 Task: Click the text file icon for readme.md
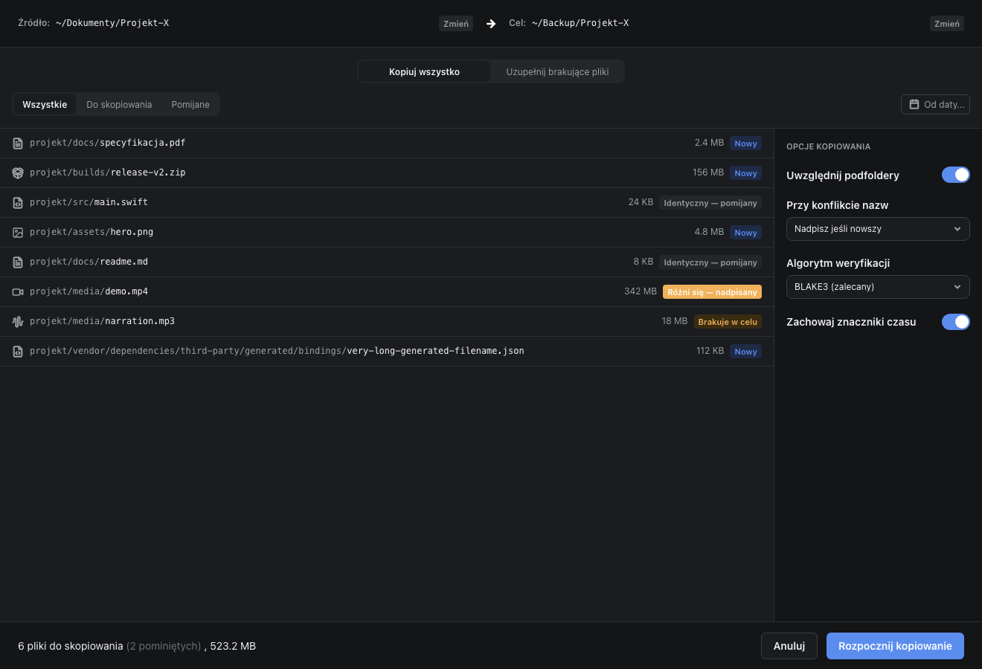click(18, 262)
